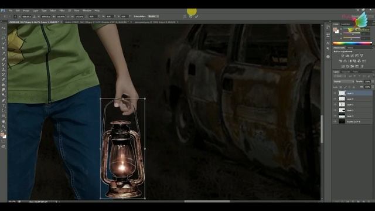Viewport: 375px width, 211px height.
Task: Open the Filter menu
Action: pyautogui.click(x=62, y=11)
